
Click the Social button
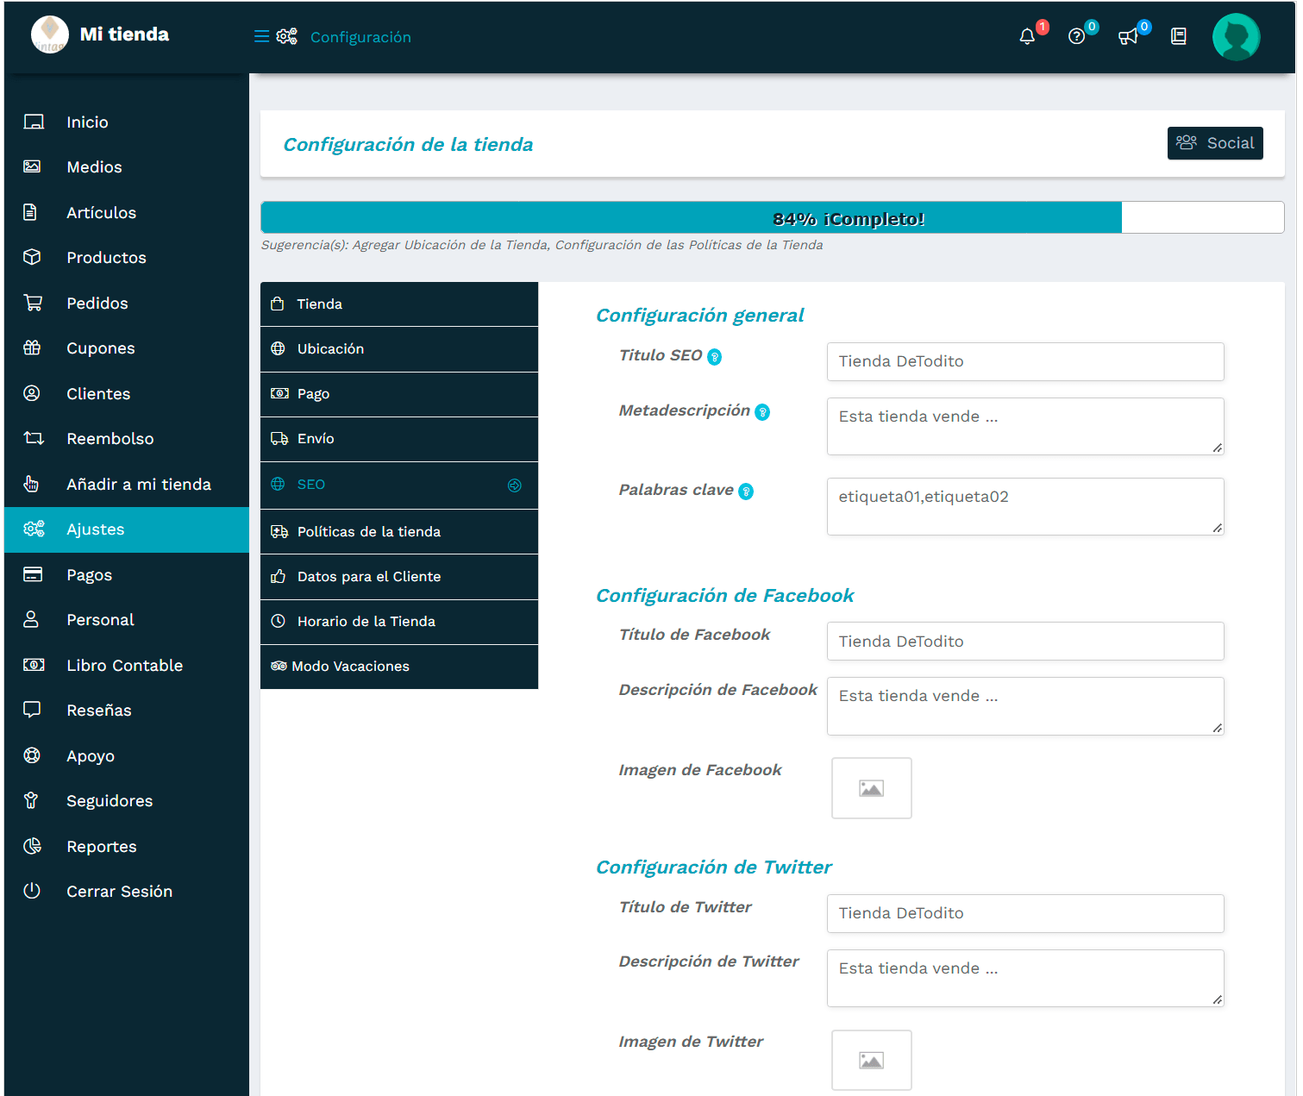[x=1215, y=143]
